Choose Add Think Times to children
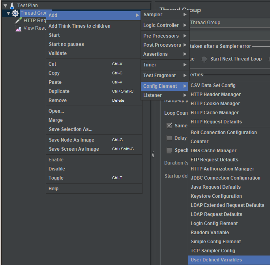 click(x=94, y=26)
